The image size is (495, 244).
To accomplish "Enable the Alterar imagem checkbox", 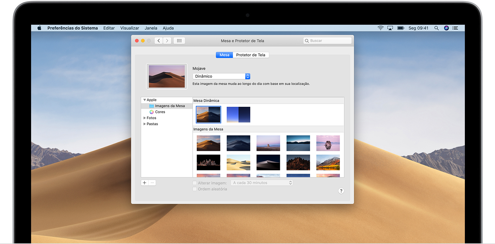I will click(195, 183).
